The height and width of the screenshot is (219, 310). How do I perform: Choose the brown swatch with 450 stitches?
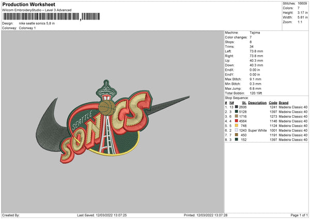click(236, 135)
